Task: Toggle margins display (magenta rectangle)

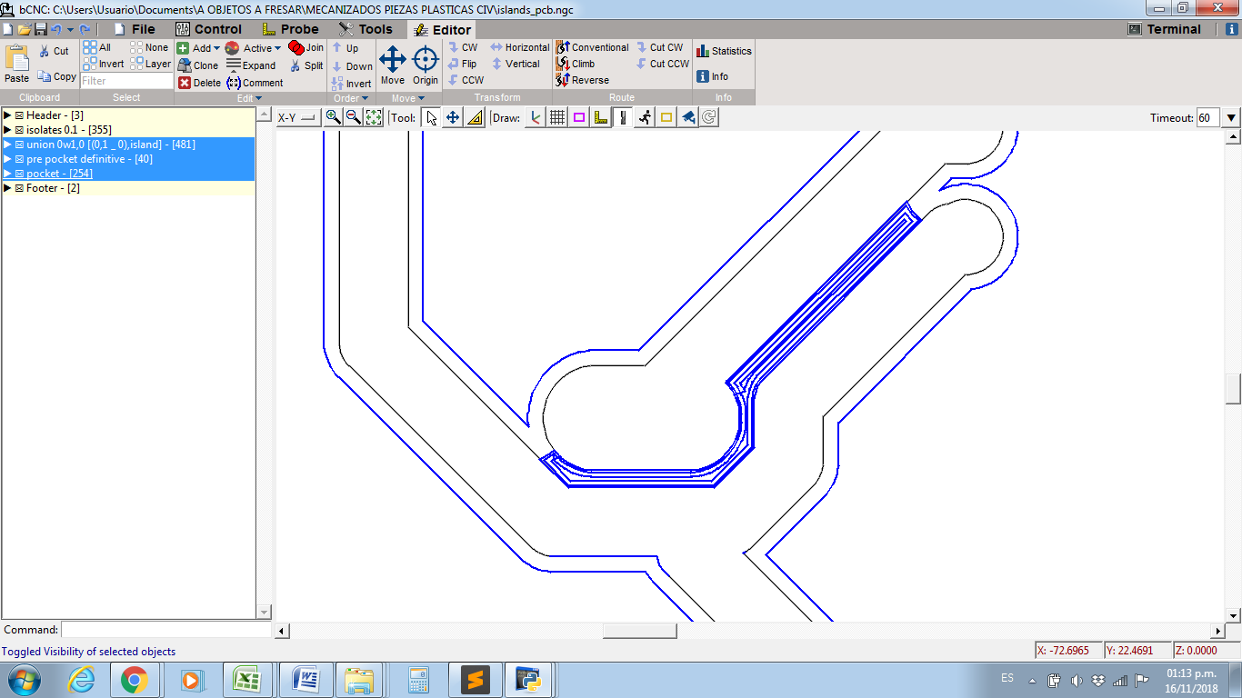Action: (579, 117)
